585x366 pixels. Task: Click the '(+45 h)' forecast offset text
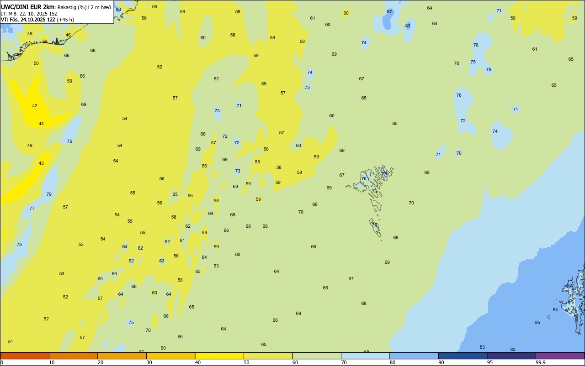66,20
